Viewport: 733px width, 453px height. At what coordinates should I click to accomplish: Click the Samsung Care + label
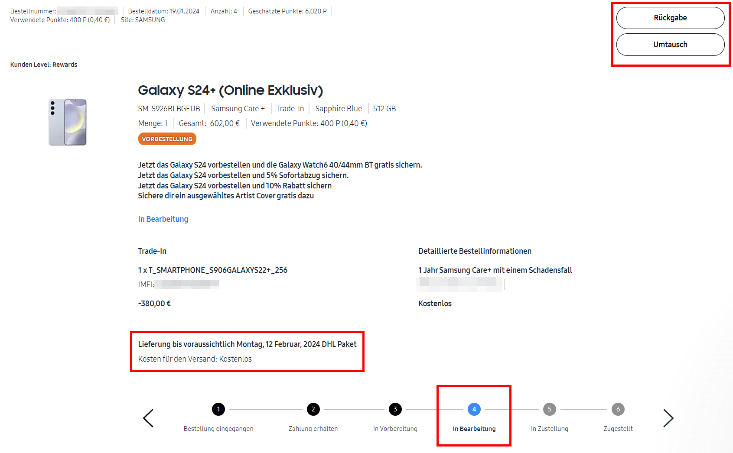point(238,109)
